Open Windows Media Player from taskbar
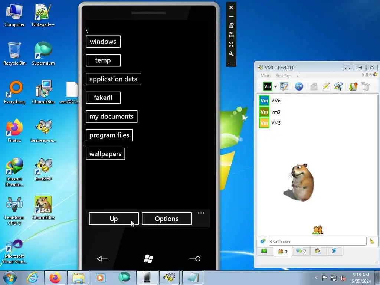The width and height of the screenshot is (380, 285). pos(101,278)
